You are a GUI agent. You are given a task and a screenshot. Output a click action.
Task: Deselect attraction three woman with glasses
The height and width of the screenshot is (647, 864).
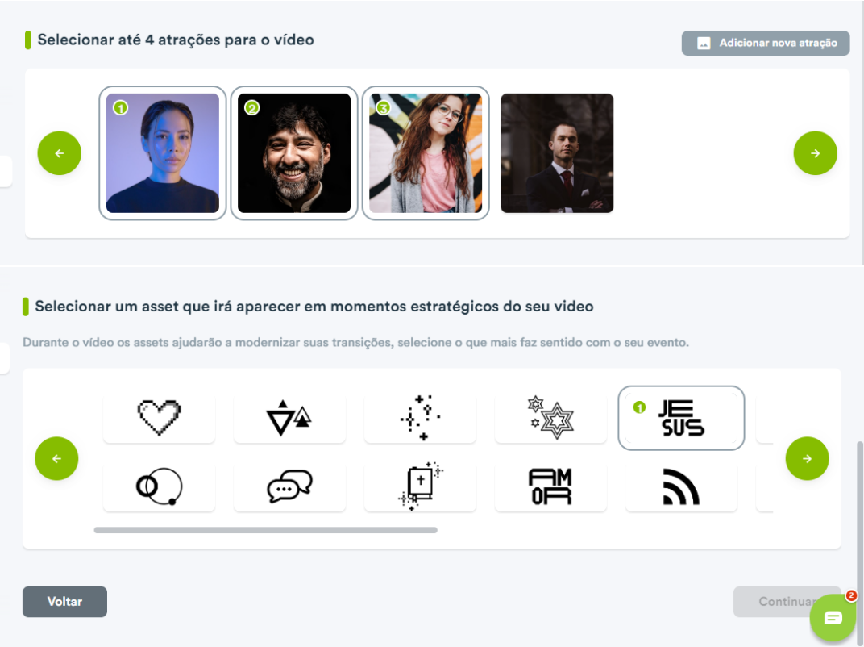point(426,152)
